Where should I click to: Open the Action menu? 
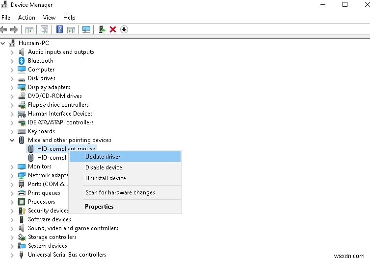(x=26, y=18)
